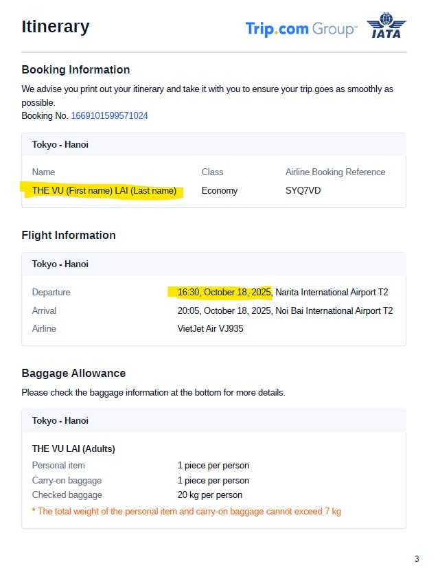The width and height of the screenshot is (440, 568).
Task: Open the booking number 1669101599571024 link
Action: tap(109, 115)
